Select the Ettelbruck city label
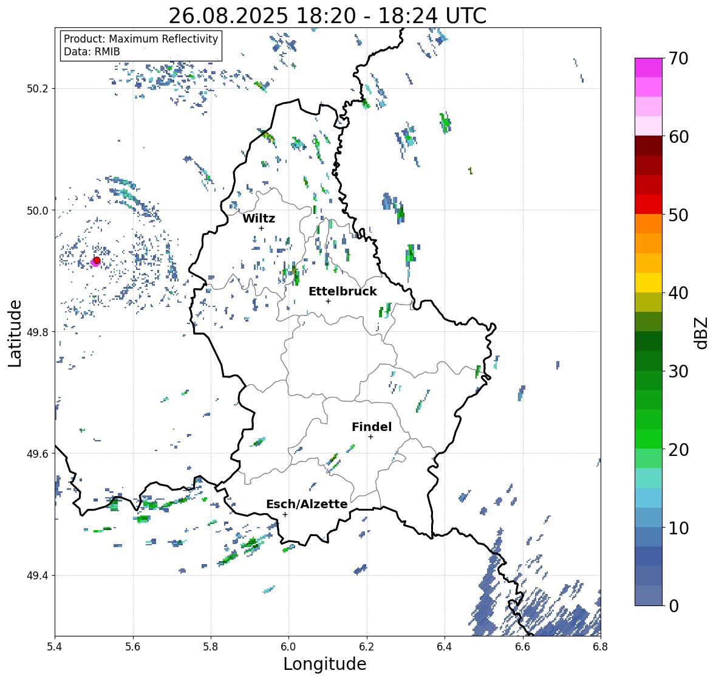Screen dimensions: 716x679 343,292
